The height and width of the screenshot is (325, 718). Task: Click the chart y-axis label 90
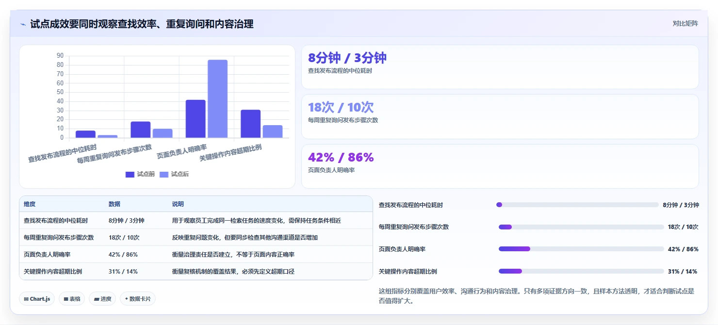point(60,55)
